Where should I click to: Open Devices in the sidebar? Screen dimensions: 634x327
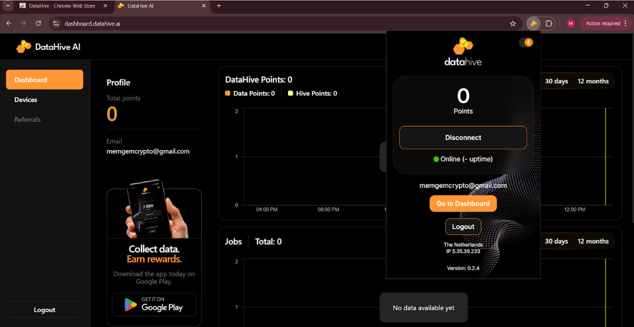click(26, 100)
